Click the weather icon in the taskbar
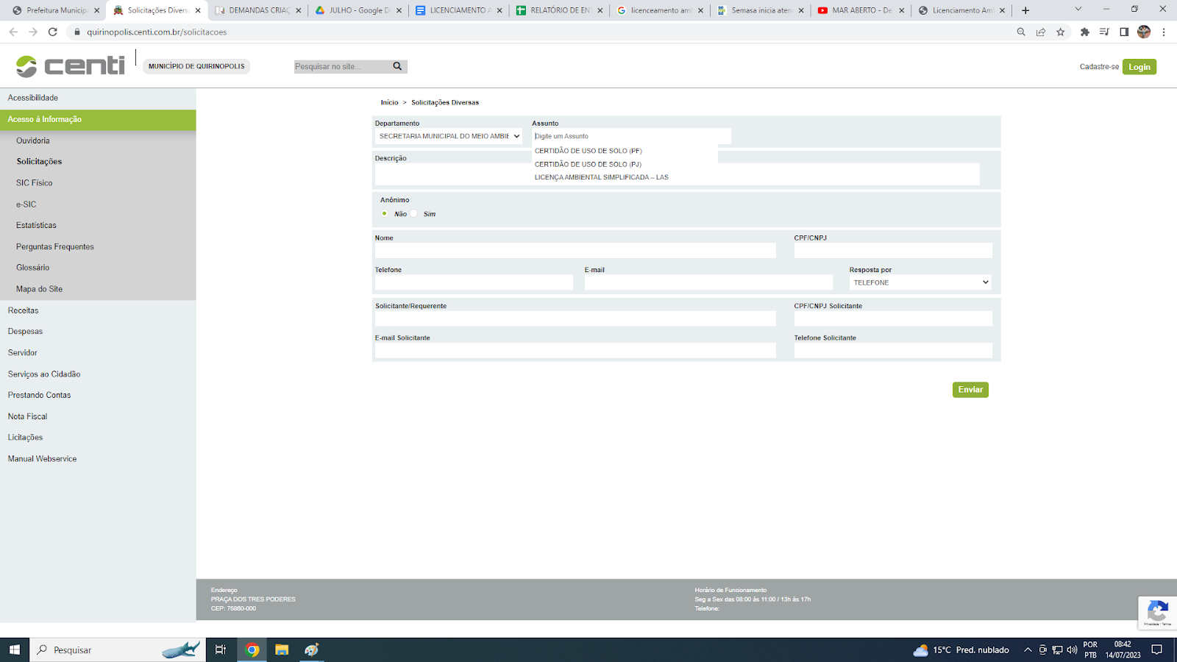Viewport: 1177px width, 662px height. click(x=920, y=650)
